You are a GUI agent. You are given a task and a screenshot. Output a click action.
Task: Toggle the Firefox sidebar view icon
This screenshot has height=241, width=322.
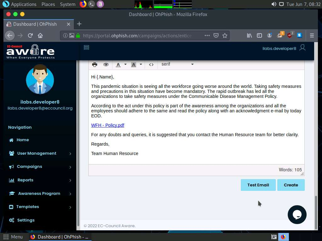[x=259, y=35]
